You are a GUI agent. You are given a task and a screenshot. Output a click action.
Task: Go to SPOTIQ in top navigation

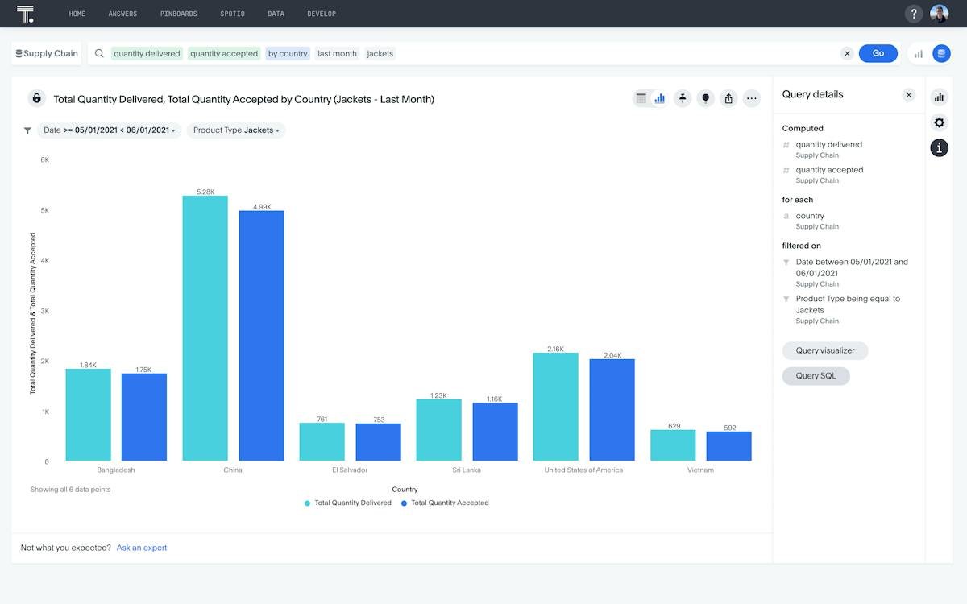(233, 14)
